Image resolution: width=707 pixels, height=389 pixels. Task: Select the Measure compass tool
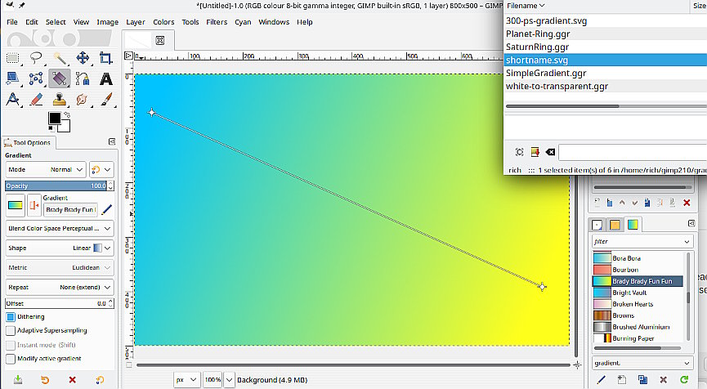click(12, 99)
